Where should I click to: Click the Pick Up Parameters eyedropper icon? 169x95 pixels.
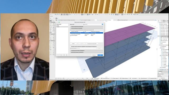click(57, 15)
